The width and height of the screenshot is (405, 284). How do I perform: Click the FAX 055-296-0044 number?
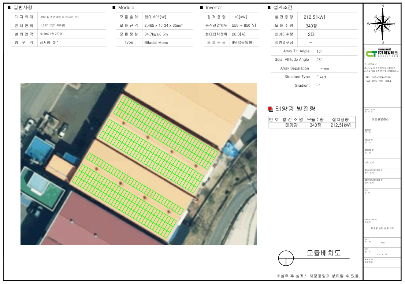point(378,81)
